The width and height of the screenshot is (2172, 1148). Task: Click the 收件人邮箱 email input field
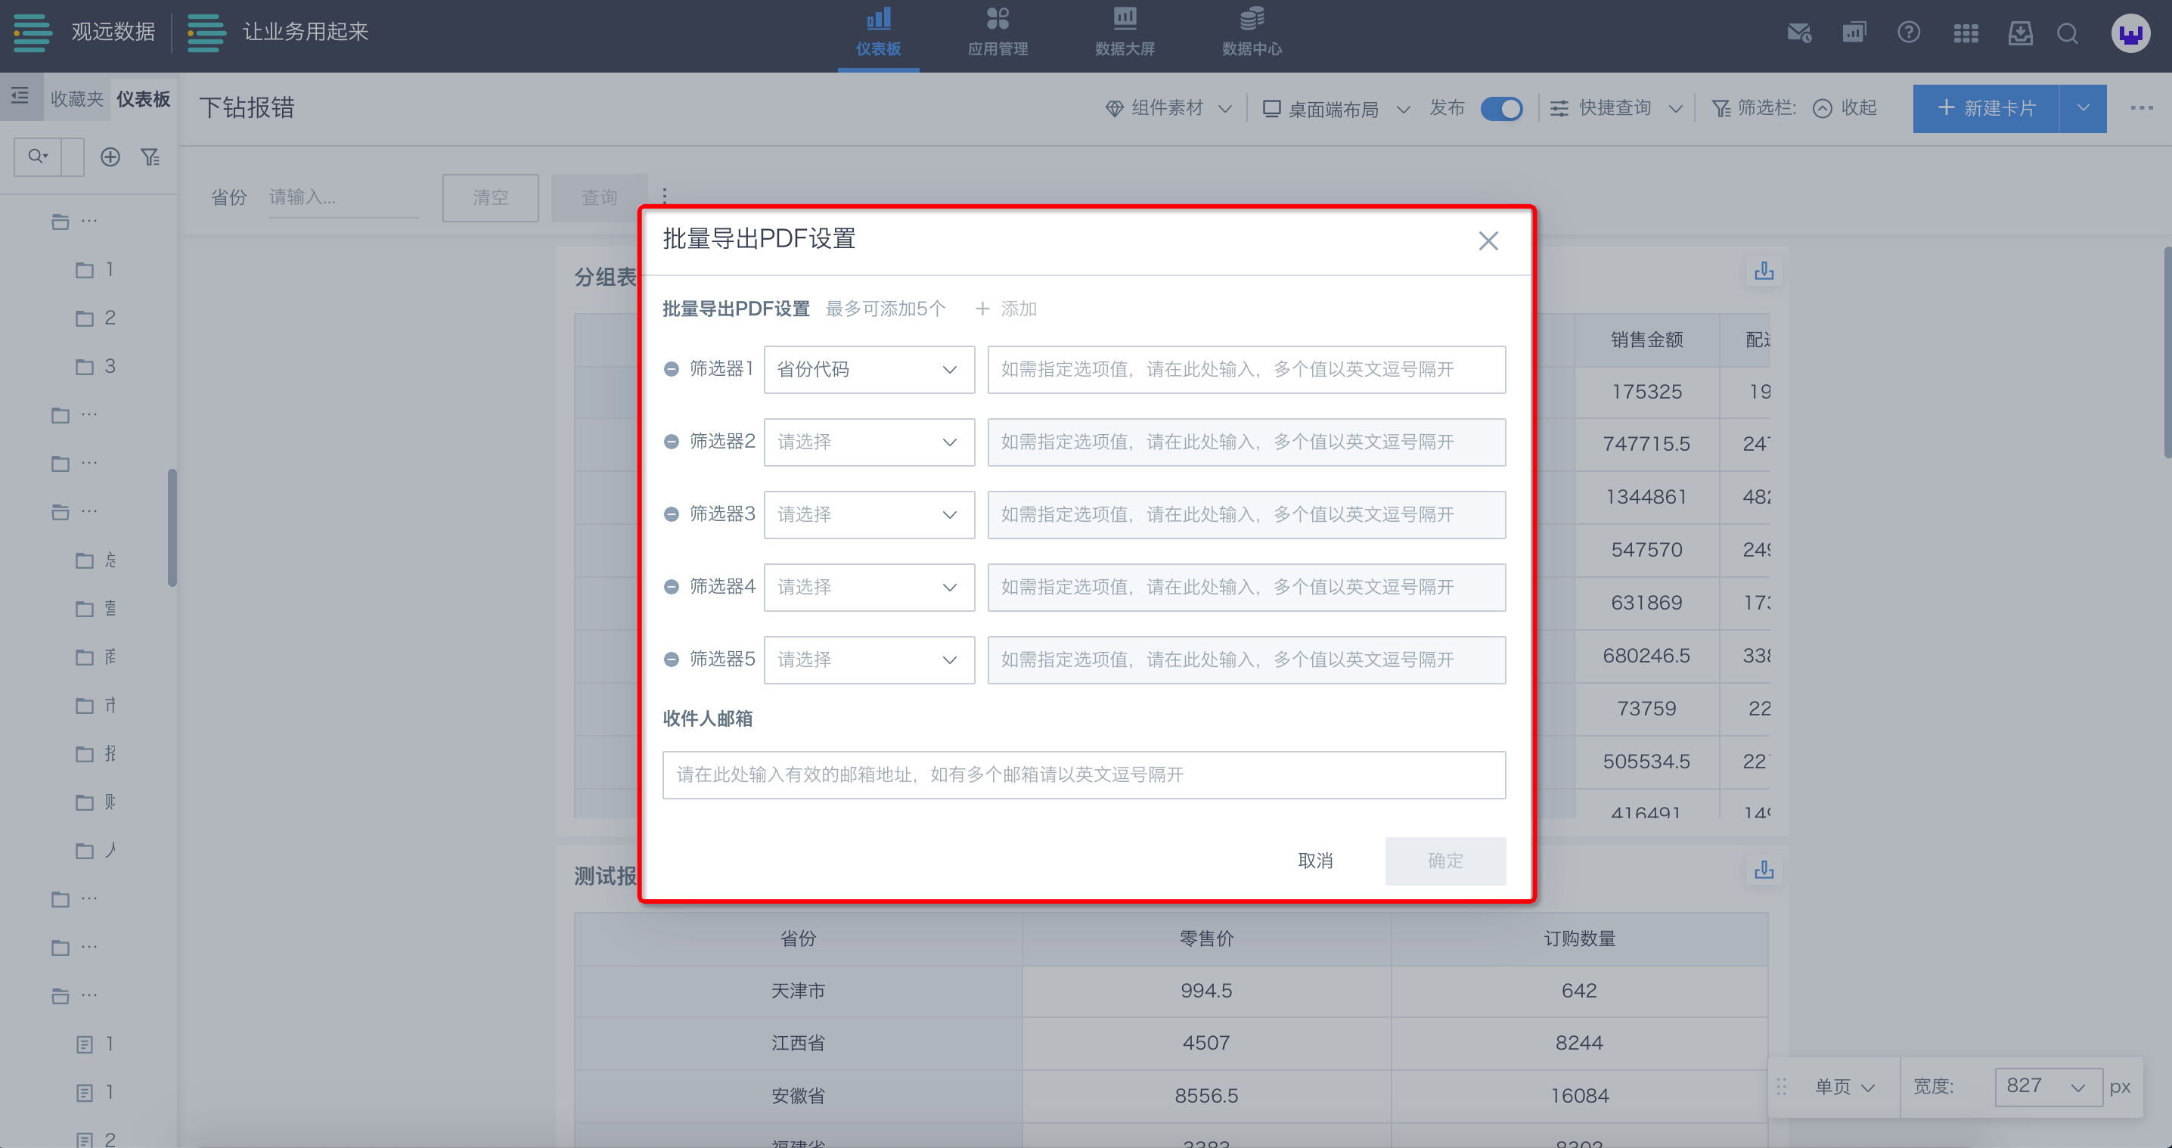click(1084, 774)
